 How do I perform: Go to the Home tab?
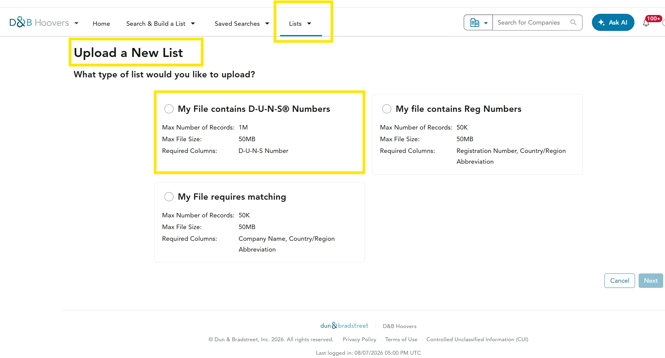click(101, 23)
